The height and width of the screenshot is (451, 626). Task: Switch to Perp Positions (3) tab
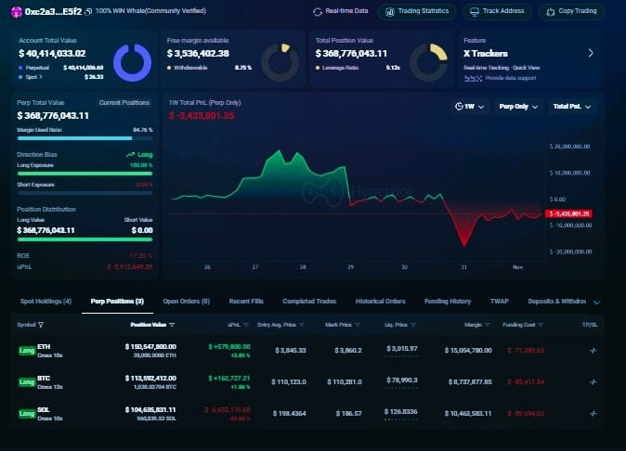click(x=117, y=301)
